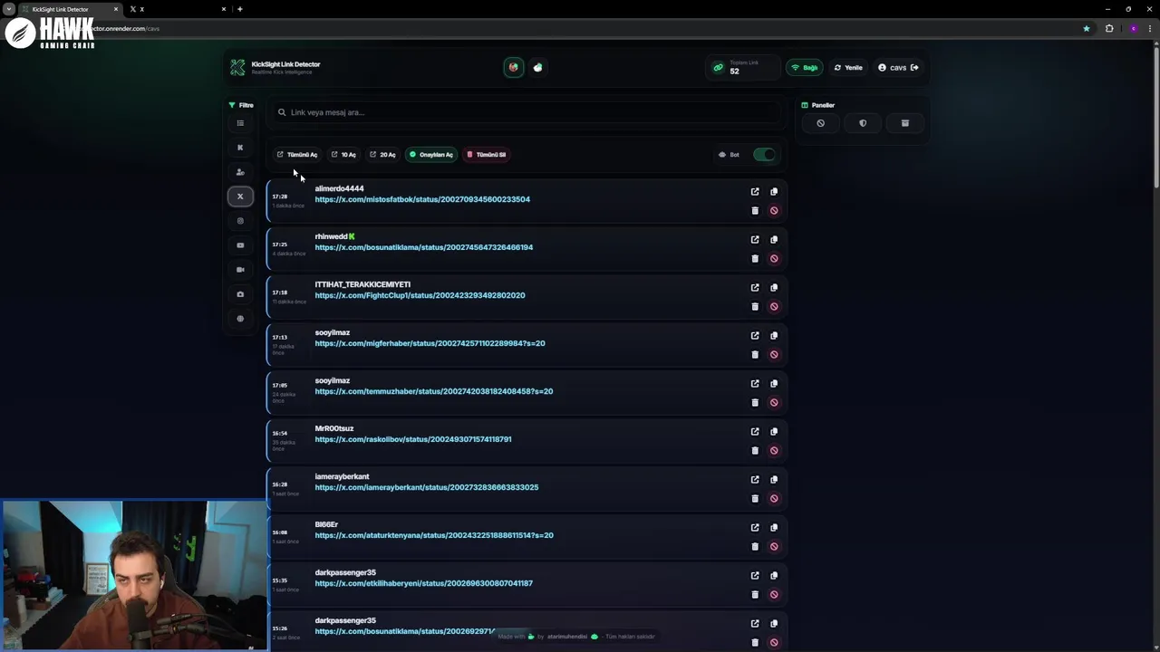Viewport: 1160px width, 652px height.
Task: Switch to the KickSight Link Detector browser tab
Action: point(68,9)
